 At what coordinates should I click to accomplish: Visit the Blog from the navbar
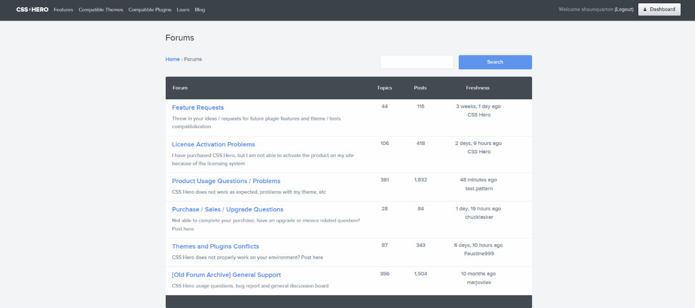[x=200, y=9]
